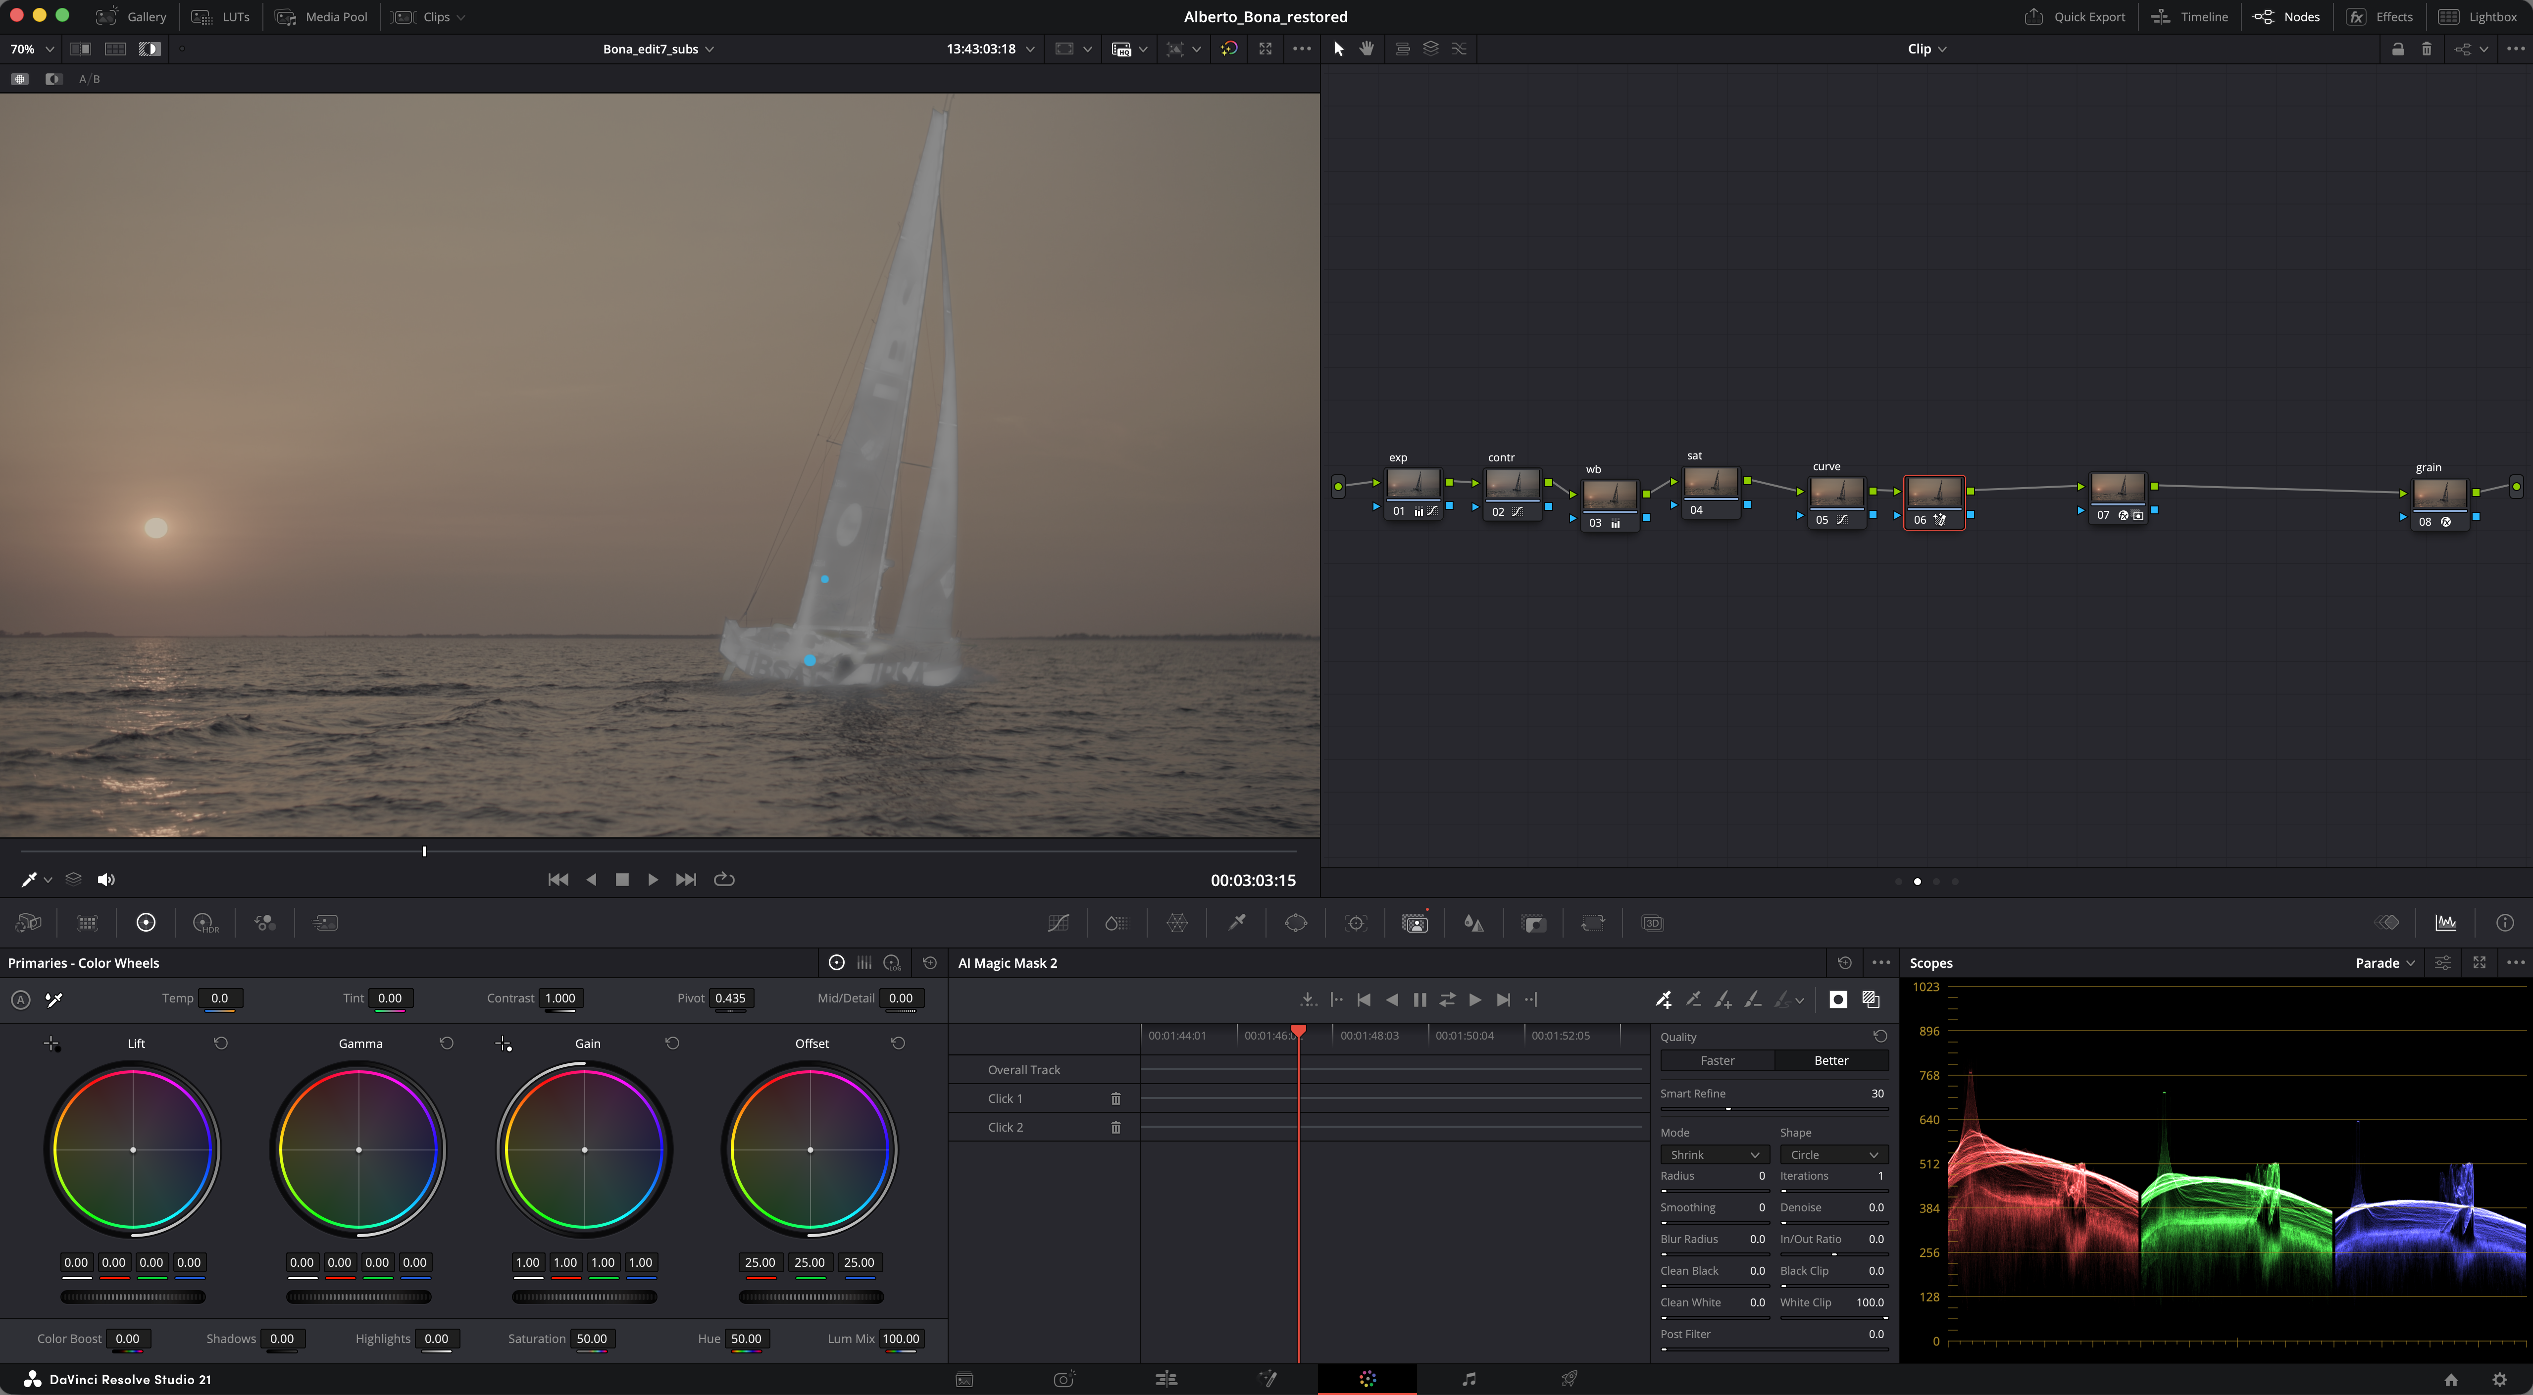Open the LUTs panel

point(221,17)
